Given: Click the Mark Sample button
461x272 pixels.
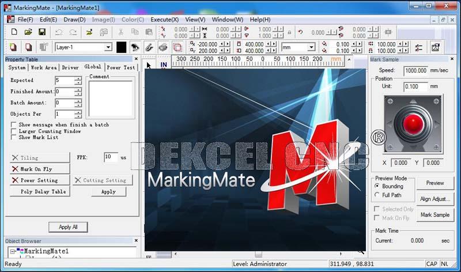Looking at the screenshot, I should pos(435,214).
